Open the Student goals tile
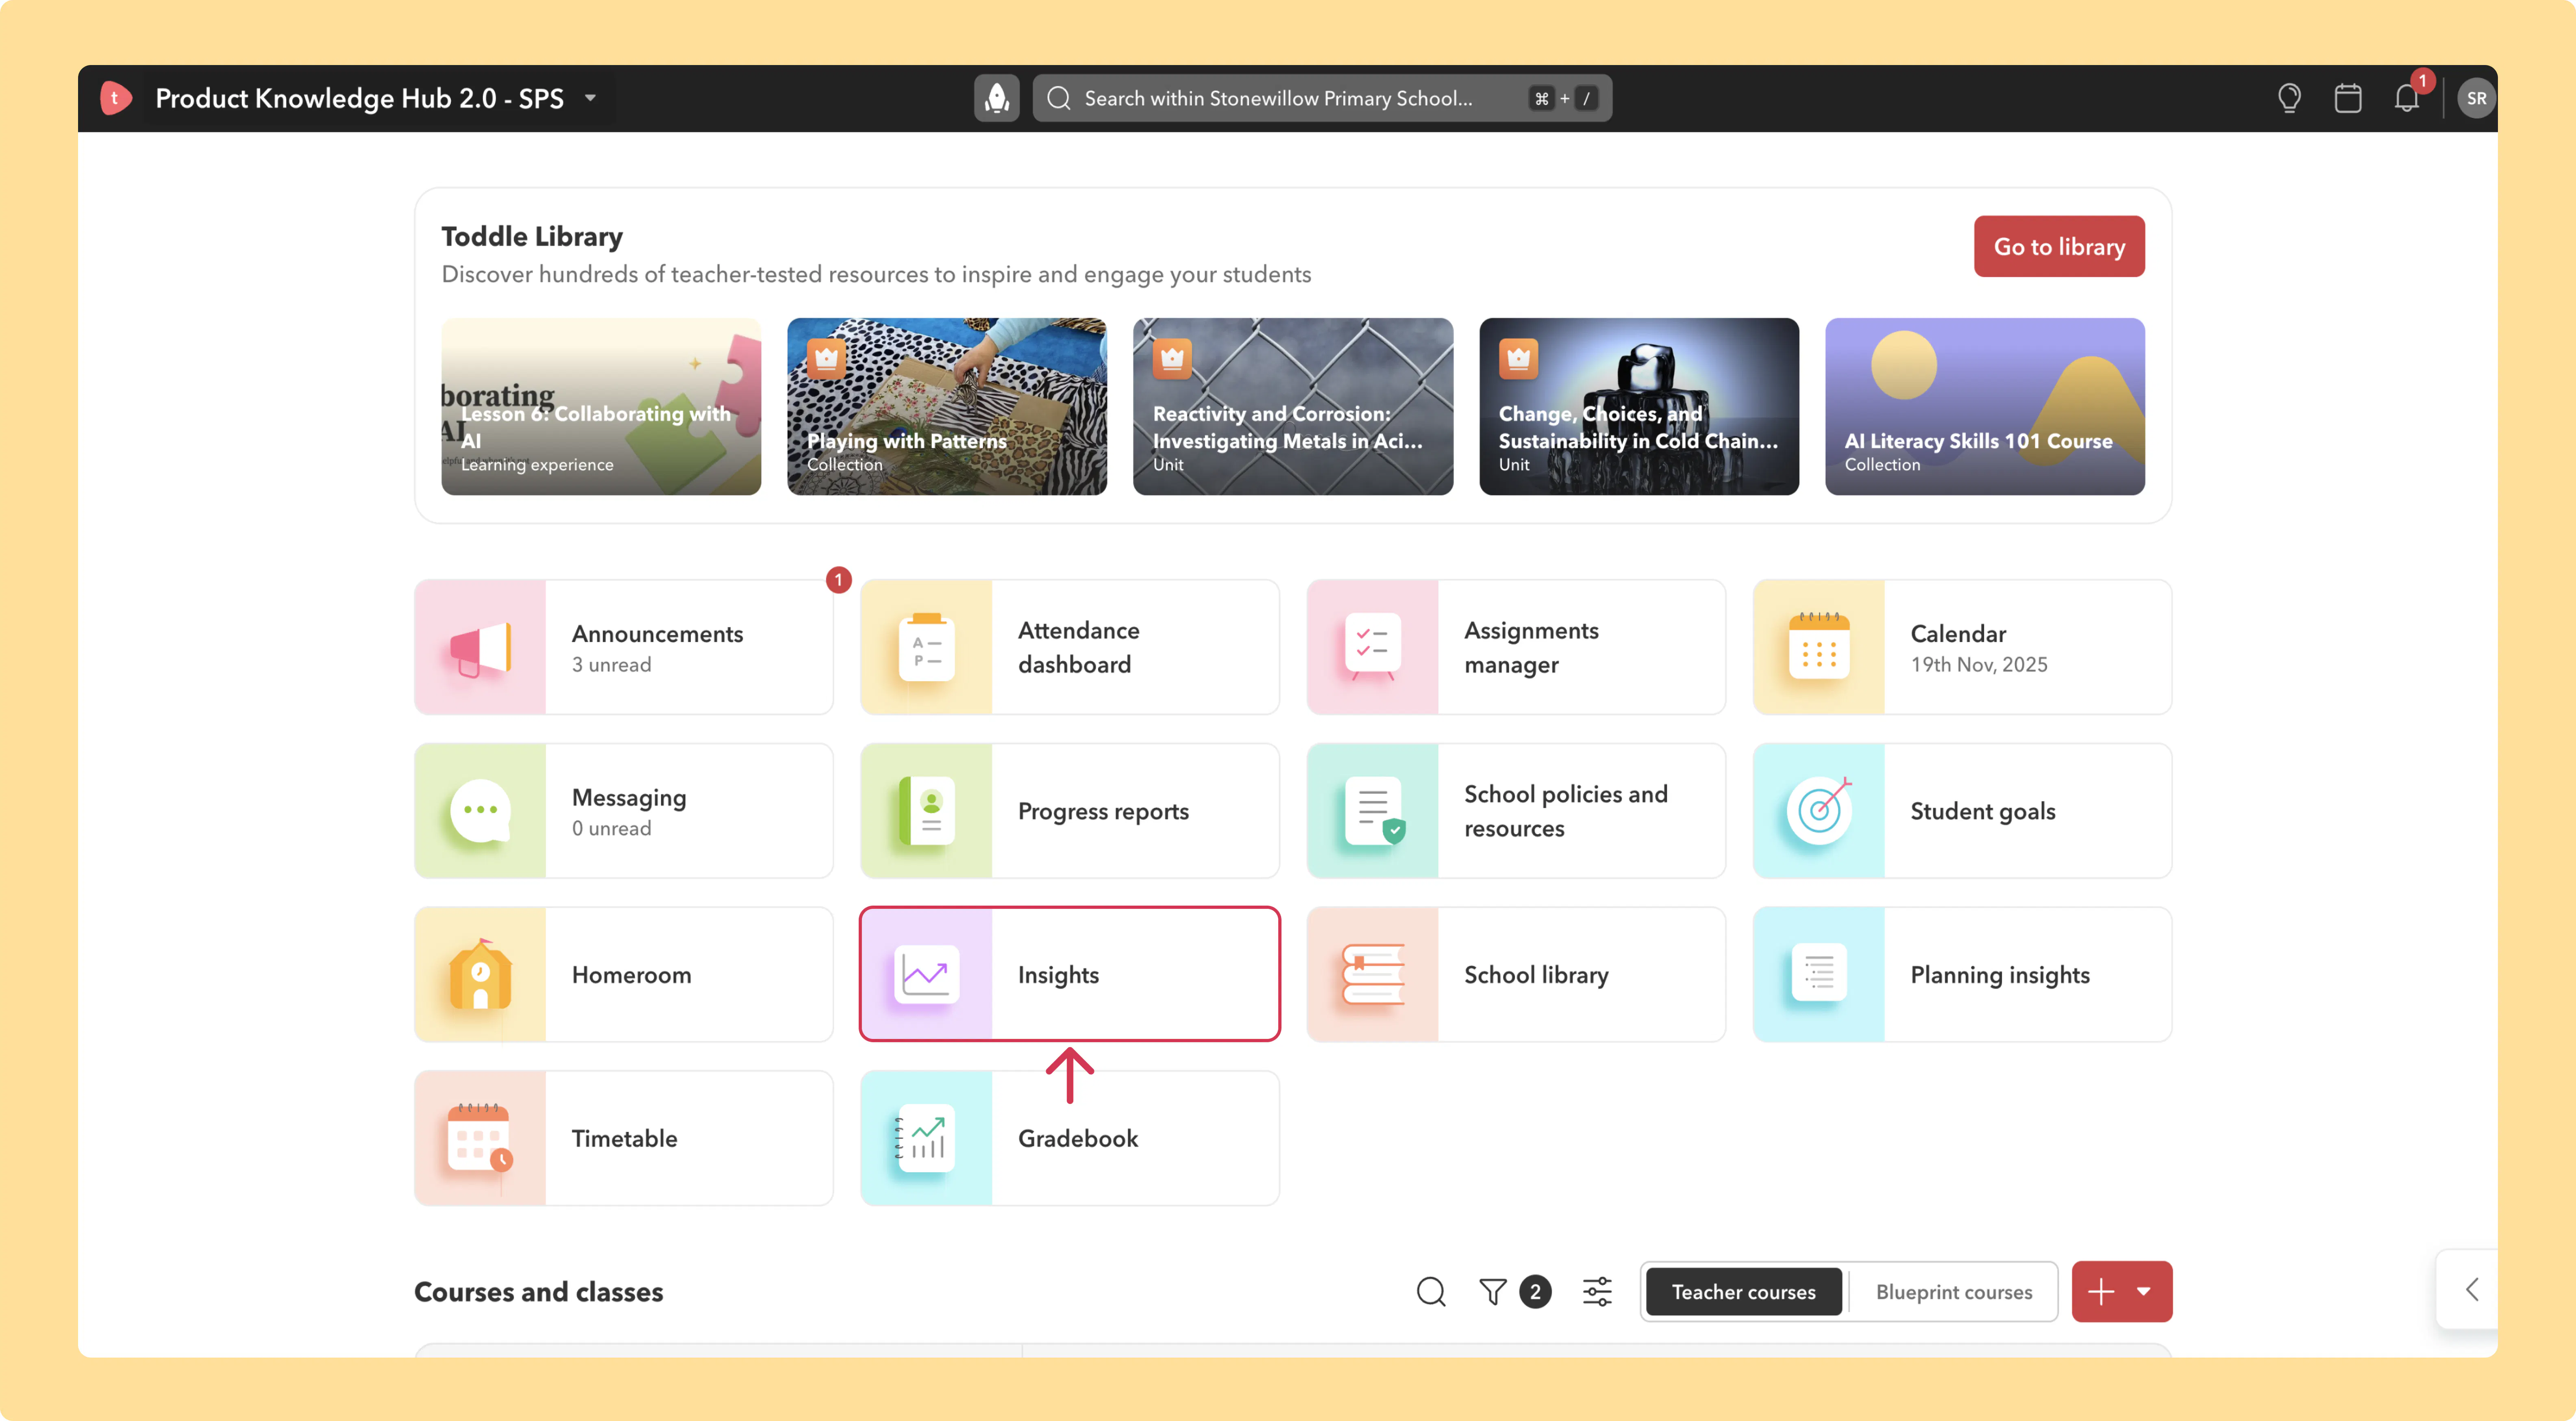The height and width of the screenshot is (1421, 2576). [x=1962, y=811]
